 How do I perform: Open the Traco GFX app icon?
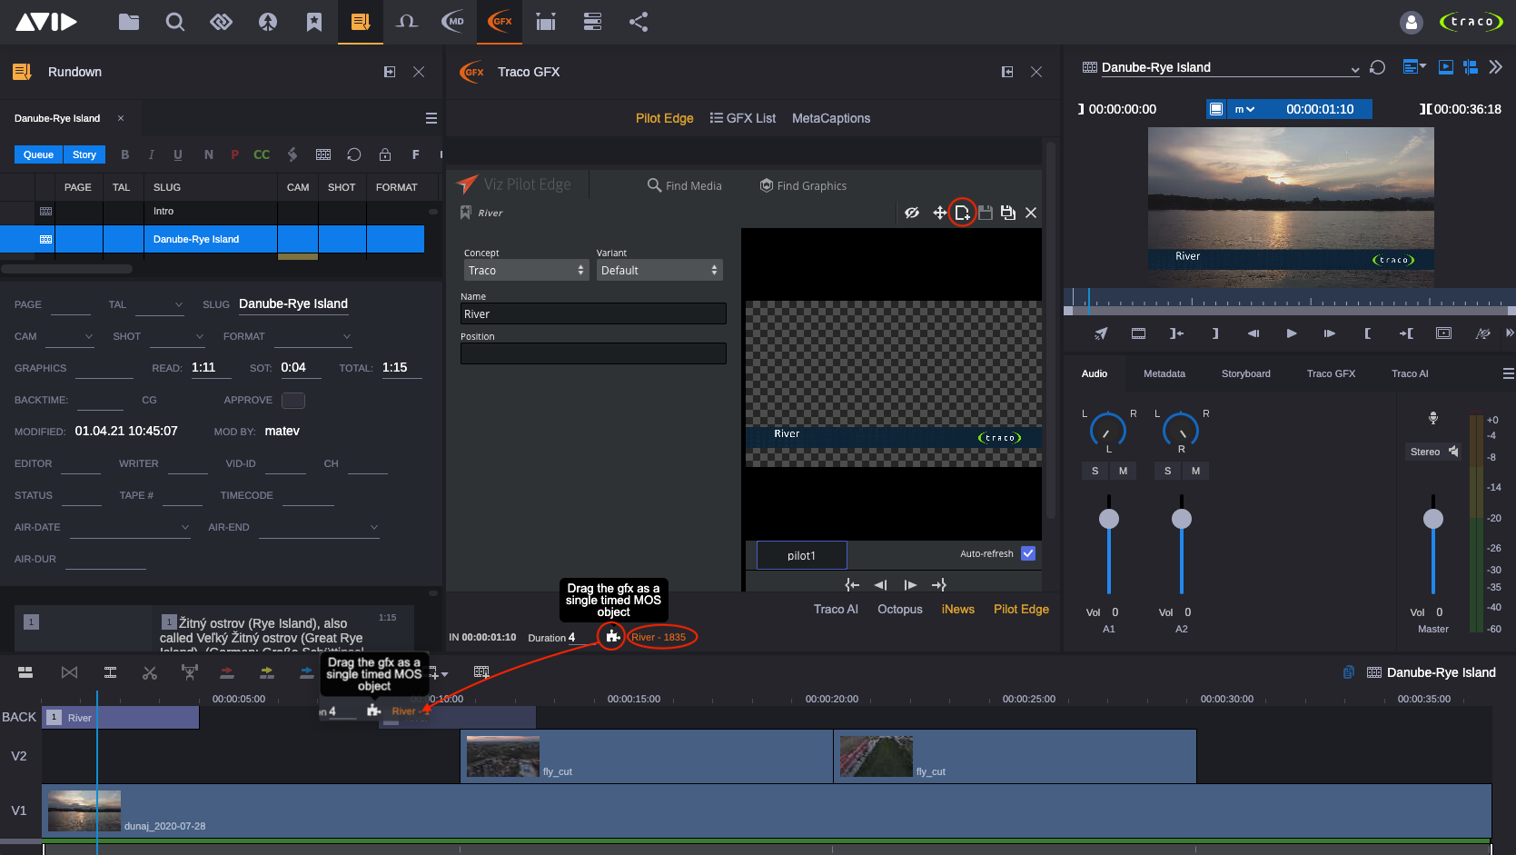500,22
